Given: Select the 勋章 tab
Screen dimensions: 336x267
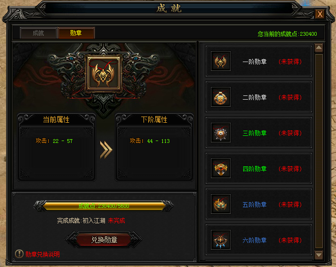Looking at the screenshot, I should (76, 33).
